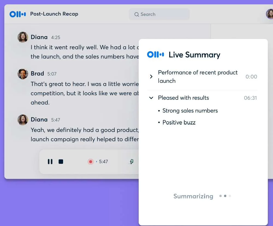Collapse the "Pleased with results" section
The height and width of the screenshot is (226, 273).
[151, 98]
